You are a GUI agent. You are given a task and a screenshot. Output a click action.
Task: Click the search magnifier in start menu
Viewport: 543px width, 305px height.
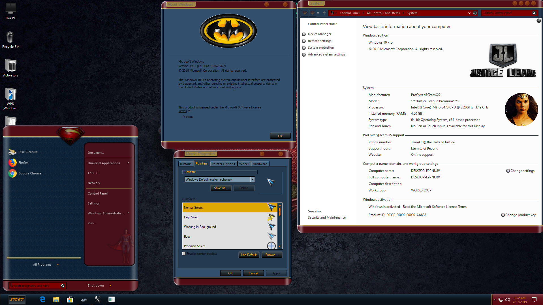(x=63, y=286)
